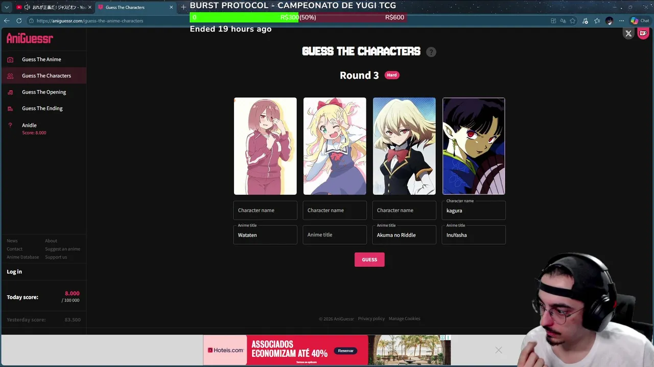
Task: Click the Log in link
Action: [14, 272]
